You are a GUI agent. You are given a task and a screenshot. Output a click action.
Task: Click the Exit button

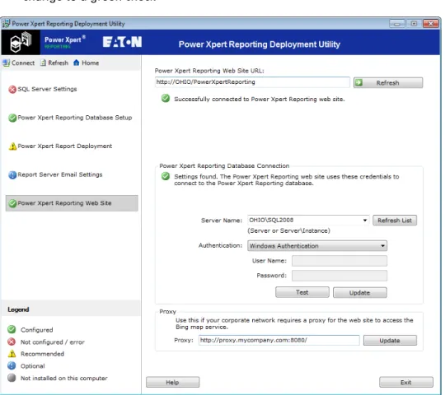click(x=406, y=383)
